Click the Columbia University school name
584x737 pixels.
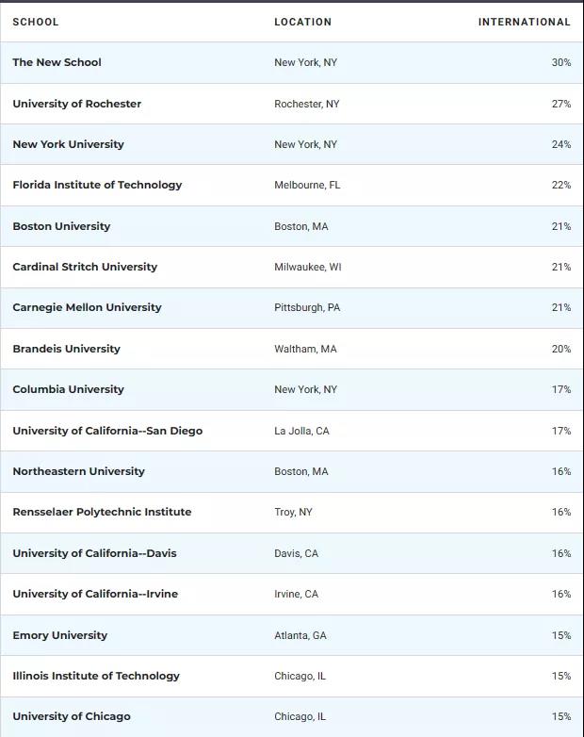tap(68, 389)
